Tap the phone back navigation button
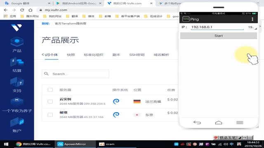 point(197,123)
